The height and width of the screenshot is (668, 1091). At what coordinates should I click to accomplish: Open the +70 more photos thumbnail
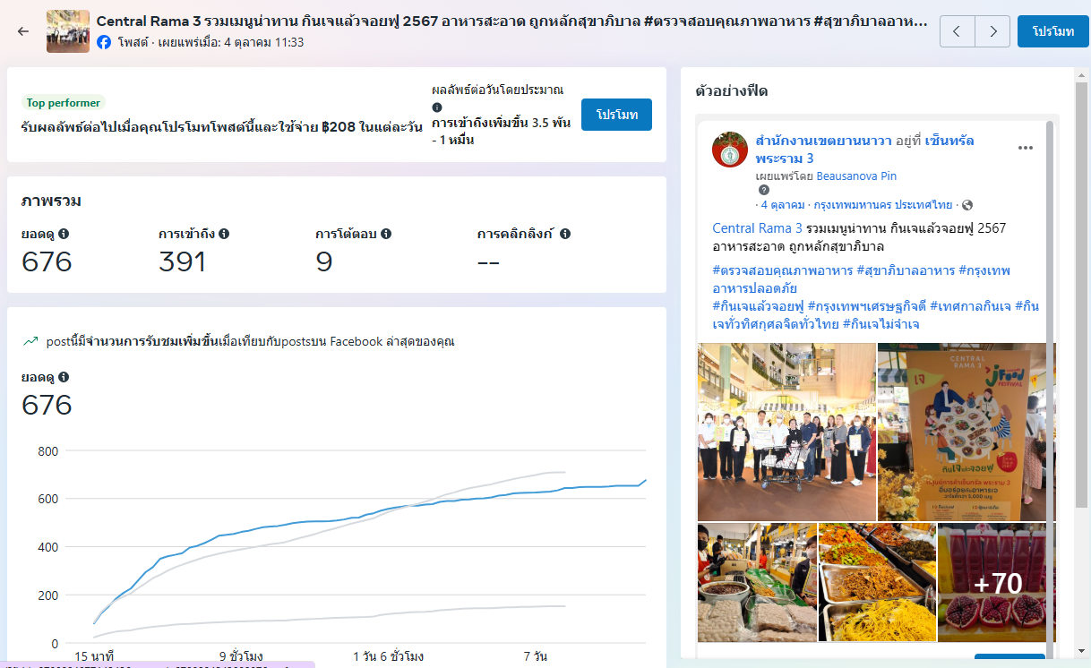(996, 583)
